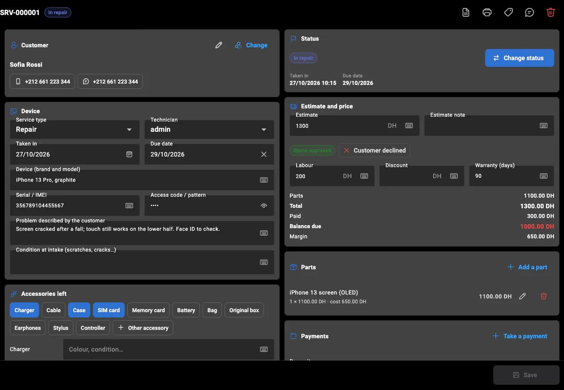Toggle the Stylus accessory chip

[61, 328]
